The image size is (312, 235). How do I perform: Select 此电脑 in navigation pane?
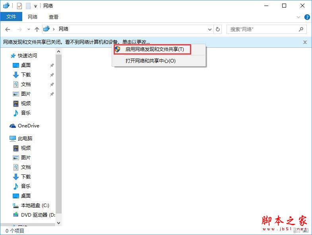click(x=25, y=139)
